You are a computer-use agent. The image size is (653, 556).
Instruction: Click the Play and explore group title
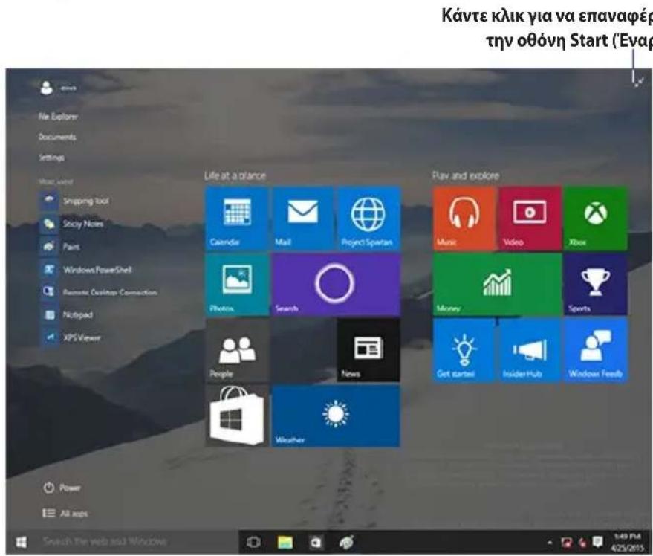click(x=466, y=175)
